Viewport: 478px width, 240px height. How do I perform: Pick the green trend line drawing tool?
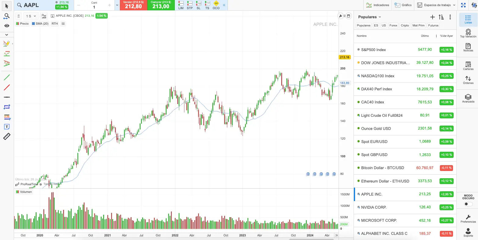7,77
